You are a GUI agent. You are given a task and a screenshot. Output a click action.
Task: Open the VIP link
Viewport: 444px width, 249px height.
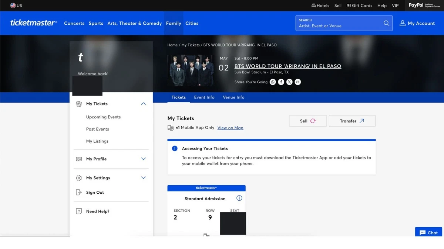click(x=395, y=6)
